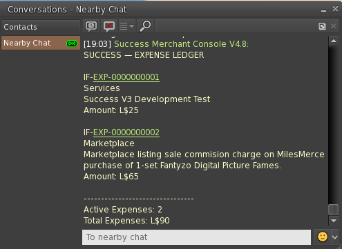Click the 'To nearby chat' input field
This screenshot has height=249, width=342.
click(x=196, y=237)
